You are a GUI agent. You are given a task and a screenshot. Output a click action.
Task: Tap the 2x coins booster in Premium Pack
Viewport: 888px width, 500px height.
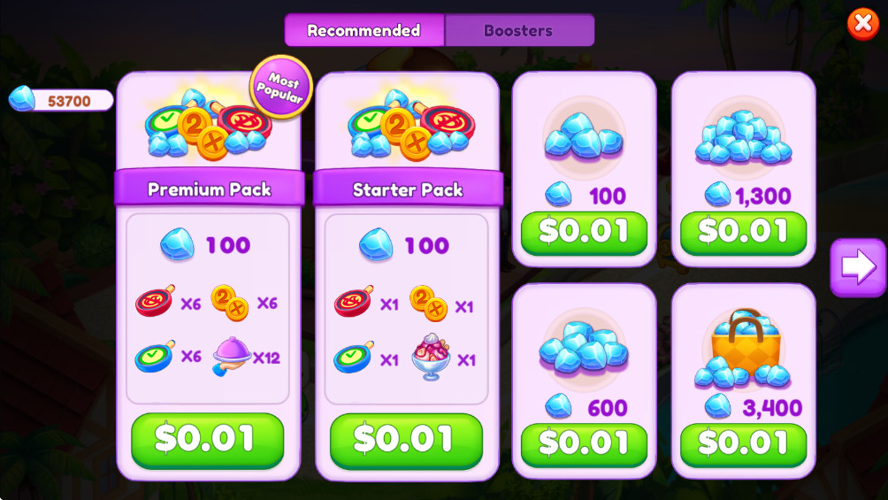pyautogui.click(x=229, y=303)
